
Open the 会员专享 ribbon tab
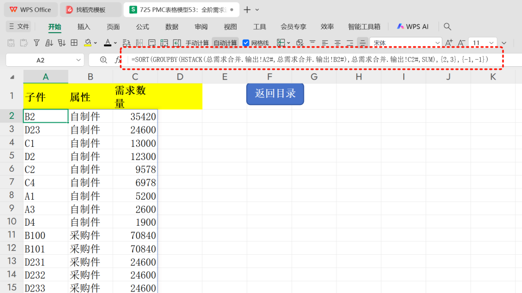[293, 26]
